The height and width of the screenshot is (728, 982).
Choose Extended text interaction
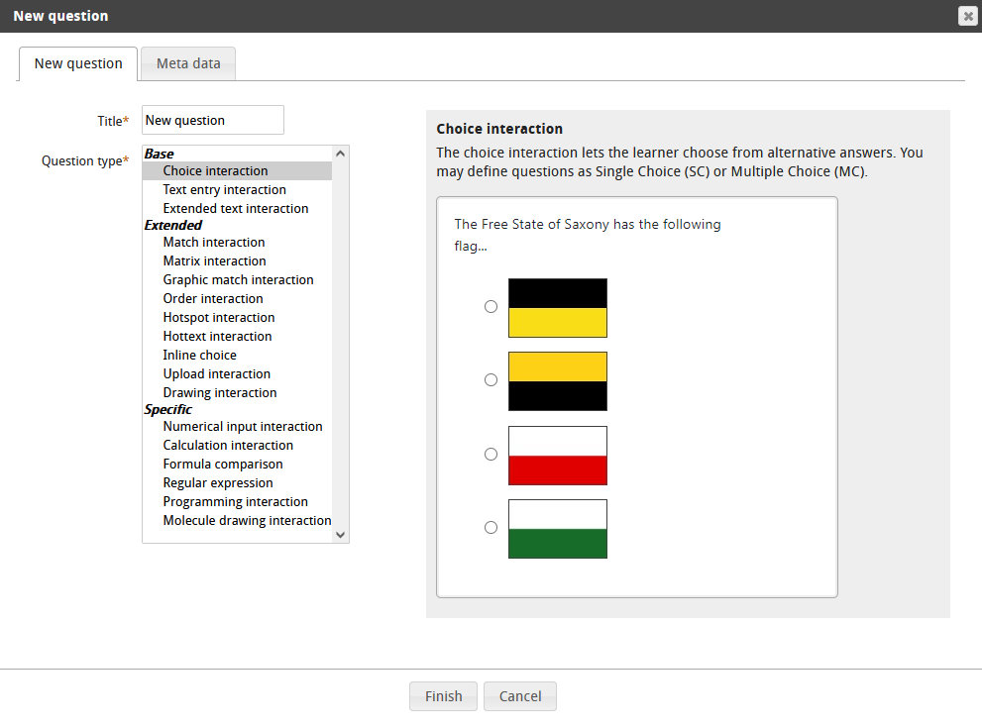tap(238, 208)
